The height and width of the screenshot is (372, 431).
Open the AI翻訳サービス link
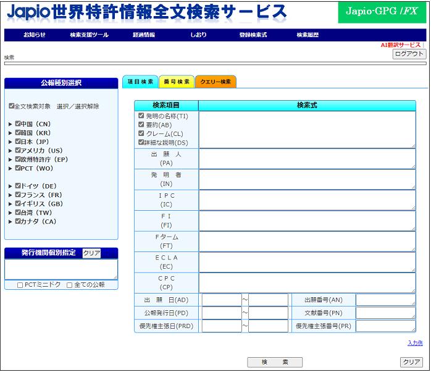pyautogui.click(x=401, y=45)
